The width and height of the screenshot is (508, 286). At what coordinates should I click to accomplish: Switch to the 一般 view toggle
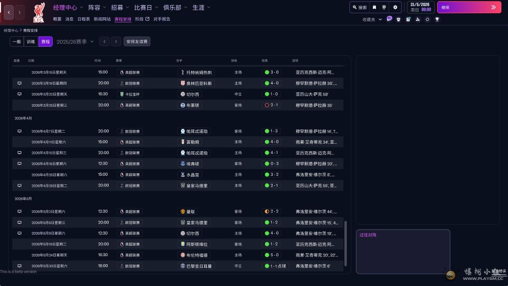coord(16,42)
